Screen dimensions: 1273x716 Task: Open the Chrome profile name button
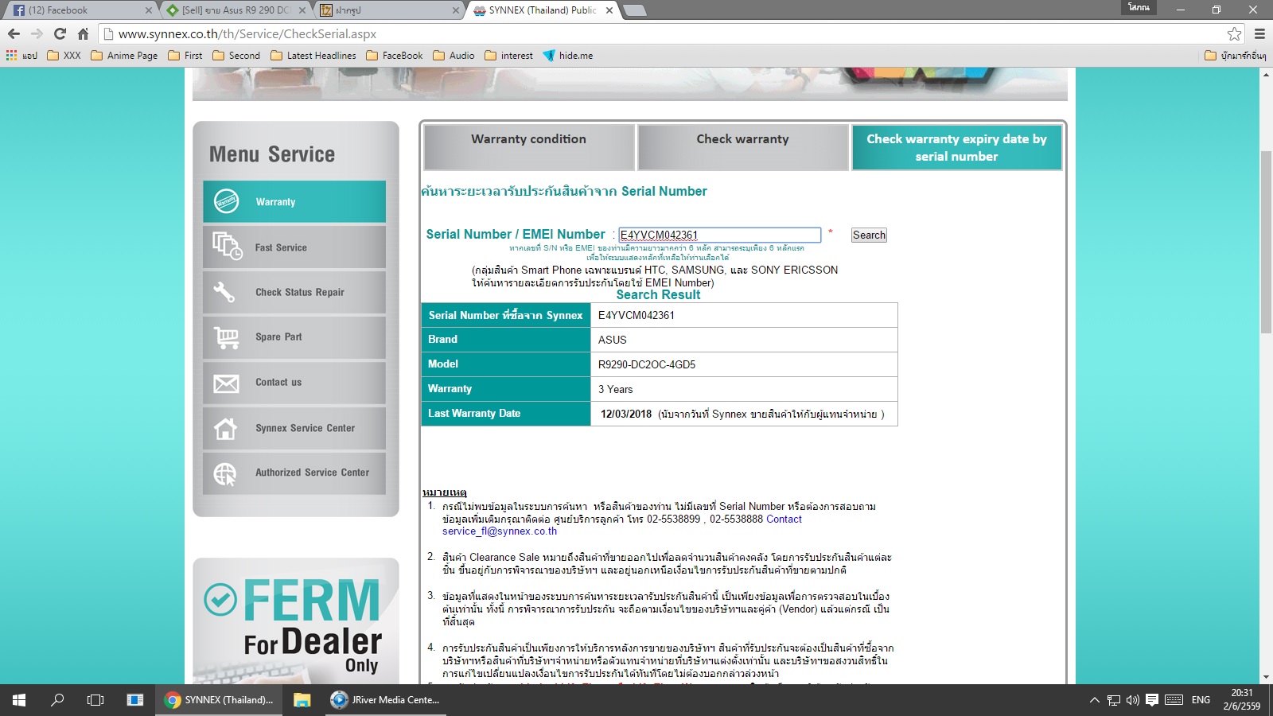[1139, 7]
